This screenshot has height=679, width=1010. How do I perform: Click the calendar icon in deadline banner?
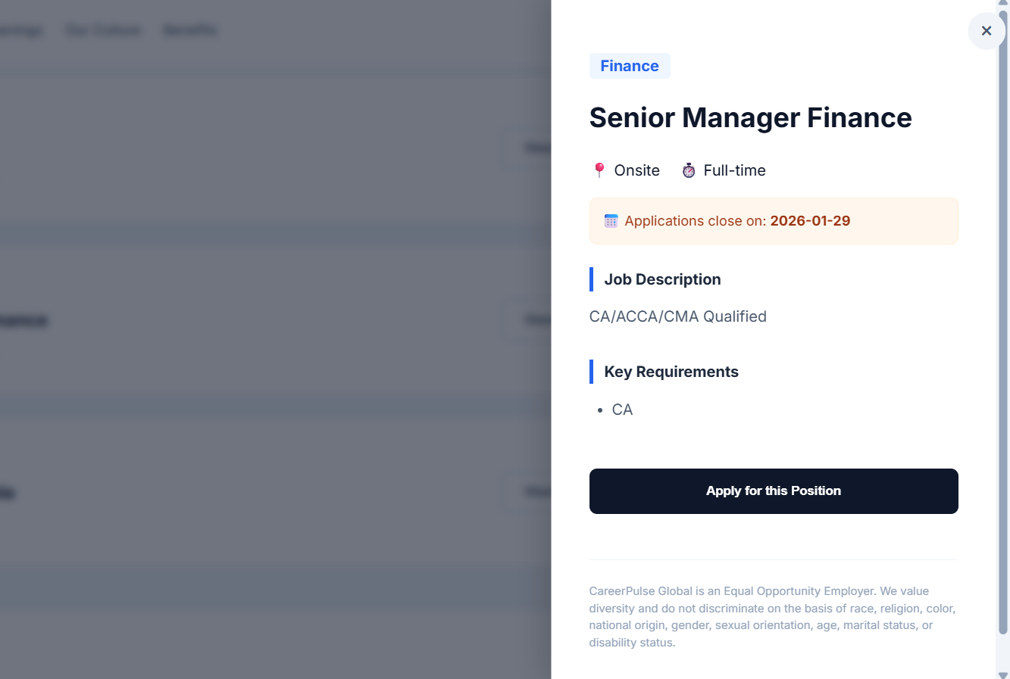point(611,221)
